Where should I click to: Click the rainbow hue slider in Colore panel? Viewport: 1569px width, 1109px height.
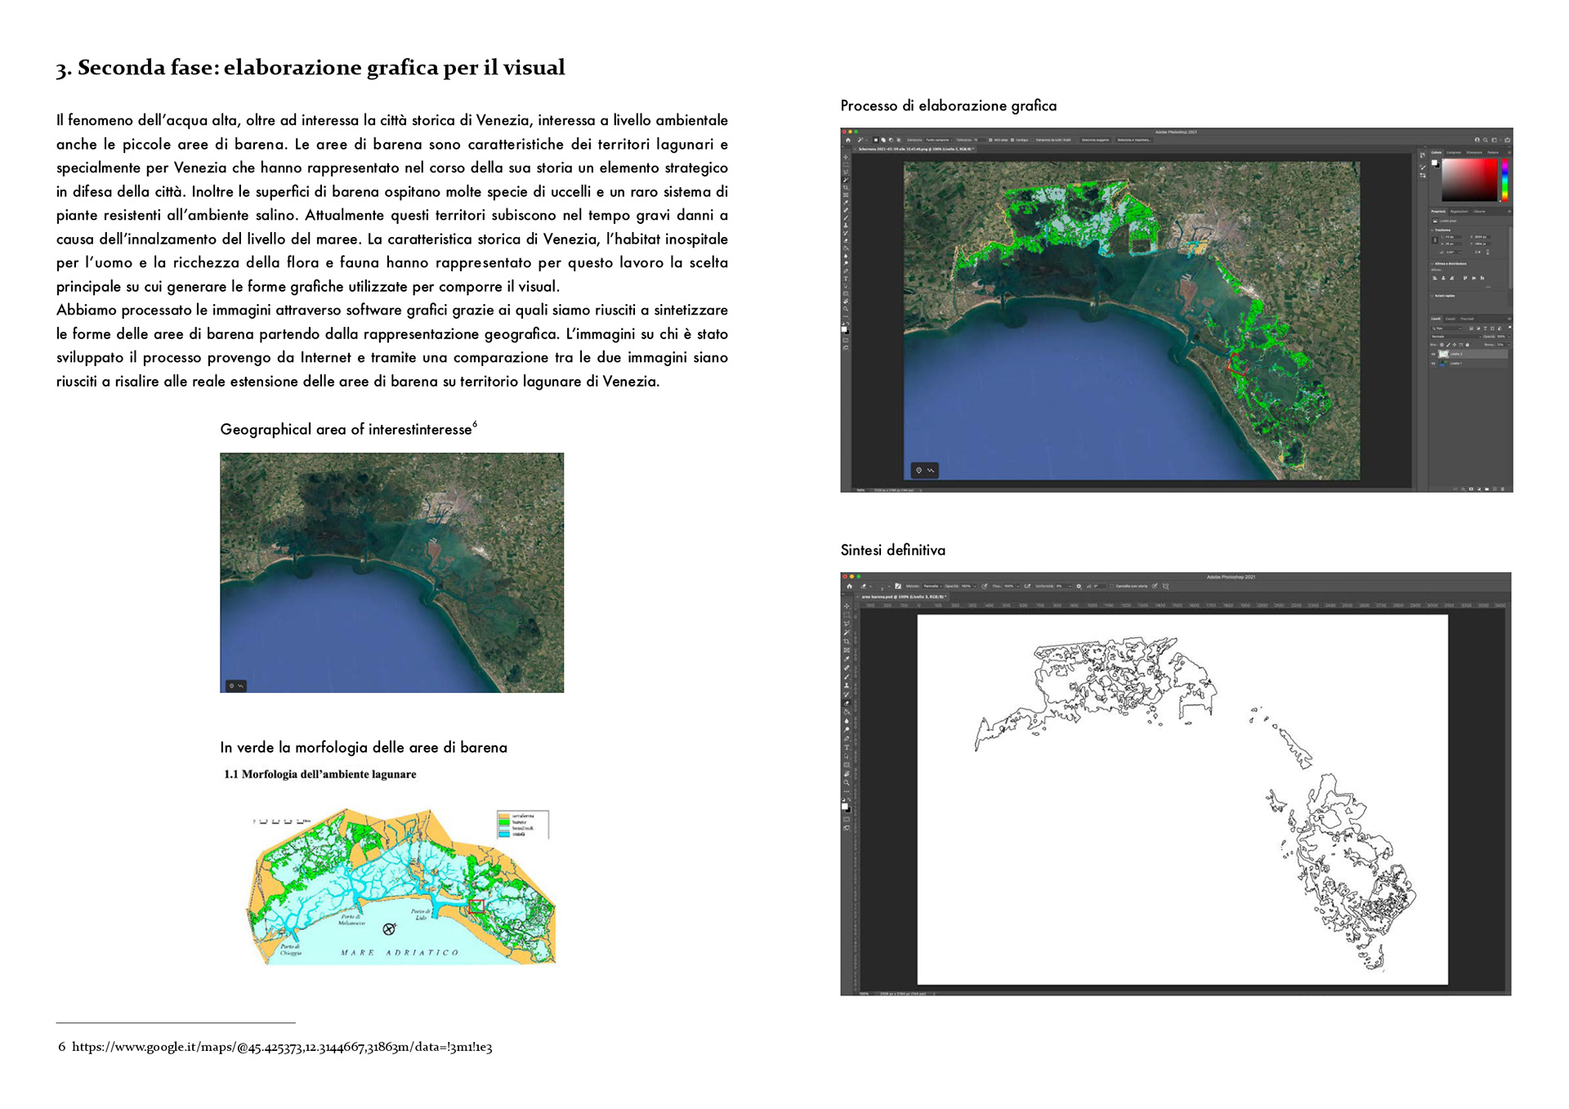pos(1504,180)
